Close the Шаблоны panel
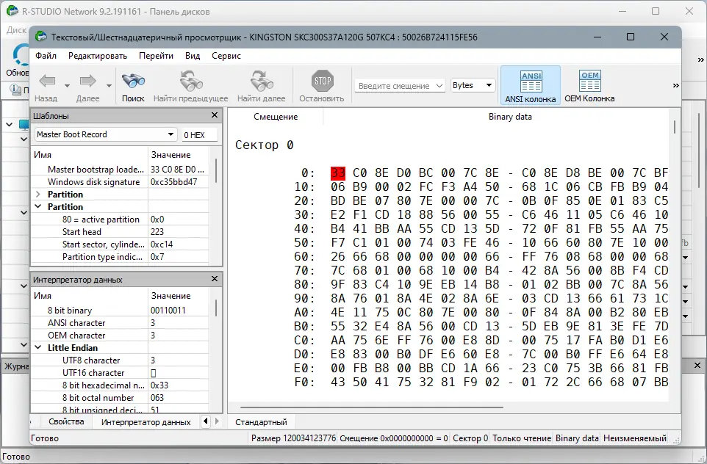Screen dimensions: 707x464 [215, 115]
